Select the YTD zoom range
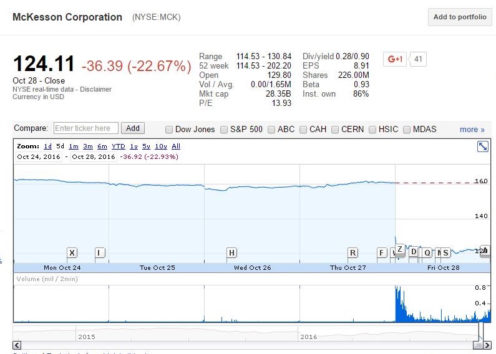Viewport: 496px width, 354px height. click(x=119, y=146)
